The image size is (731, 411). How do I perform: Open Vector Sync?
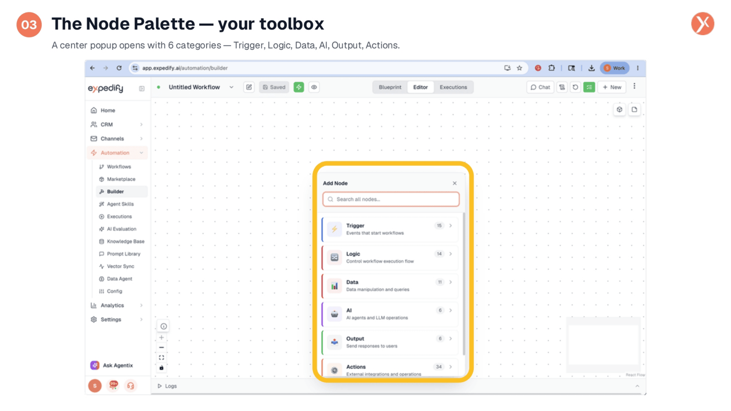pos(121,266)
